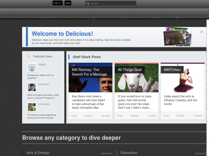
Task: Click '0 follows' under #ARTchoo stack
Action: coord(180,116)
